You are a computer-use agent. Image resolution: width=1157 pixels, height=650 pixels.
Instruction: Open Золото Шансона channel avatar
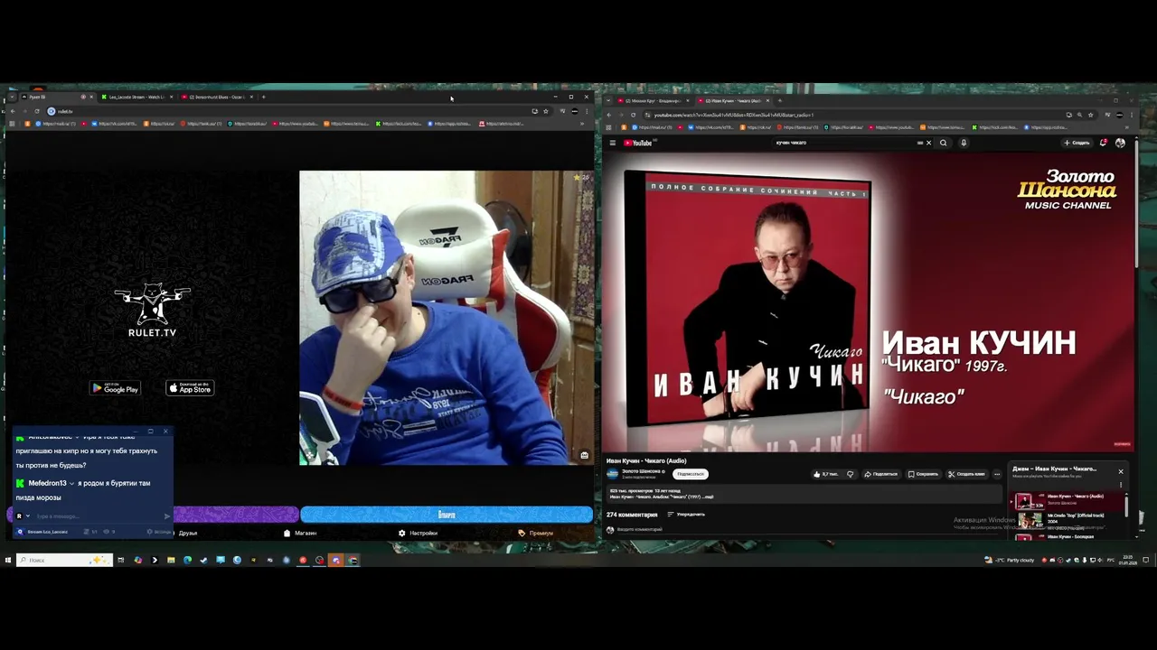(612, 474)
